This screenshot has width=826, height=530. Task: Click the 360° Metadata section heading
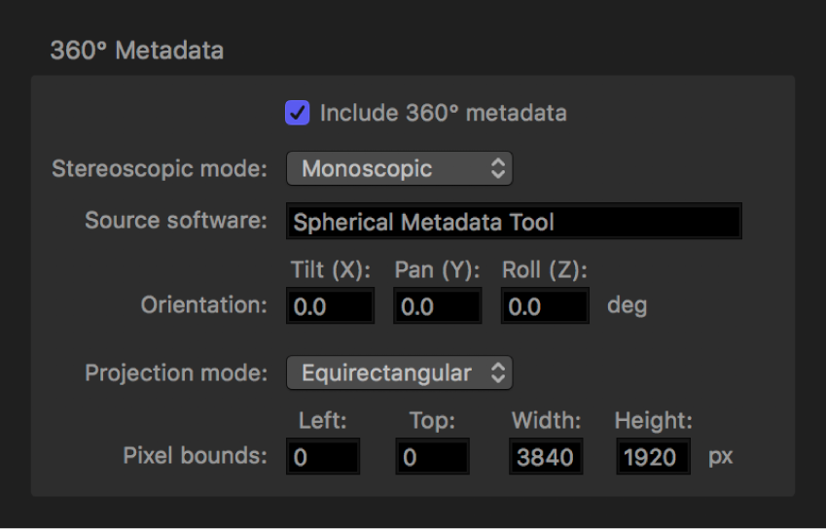tap(137, 51)
